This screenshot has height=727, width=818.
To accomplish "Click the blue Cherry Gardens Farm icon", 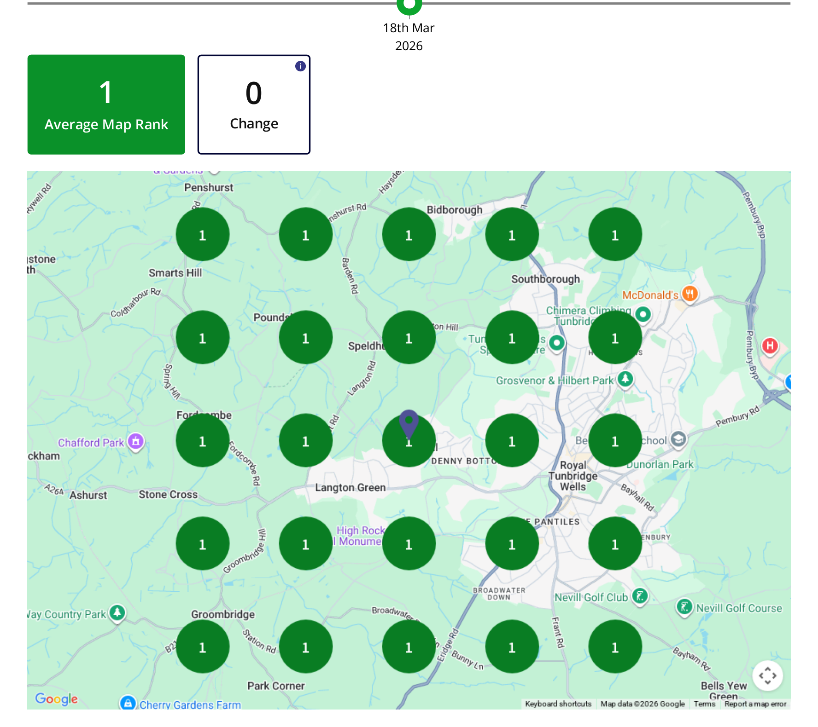I will [x=127, y=703].
